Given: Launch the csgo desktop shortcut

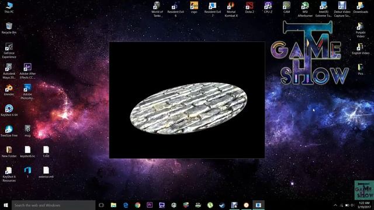Looking at the screenshot, I should click(x=194, y=8).
